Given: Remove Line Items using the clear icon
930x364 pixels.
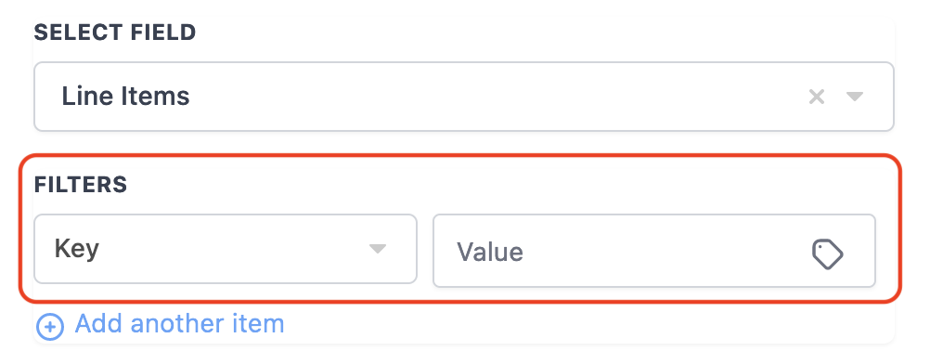Looking at the screenshot, I should pyautogui.click(x=817, y=97).
